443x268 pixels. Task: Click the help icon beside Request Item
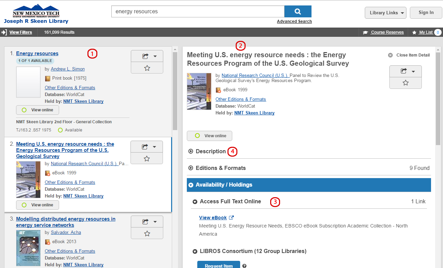click(x=244, y=266)
